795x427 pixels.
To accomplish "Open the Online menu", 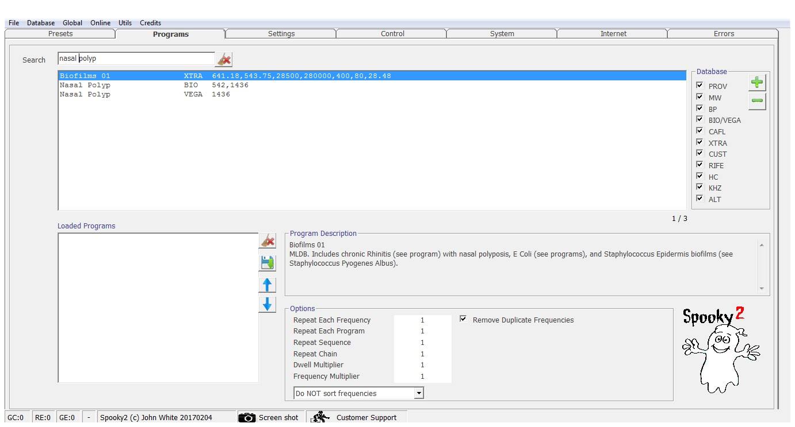I will pyautogui.click(x=100, y=23).
